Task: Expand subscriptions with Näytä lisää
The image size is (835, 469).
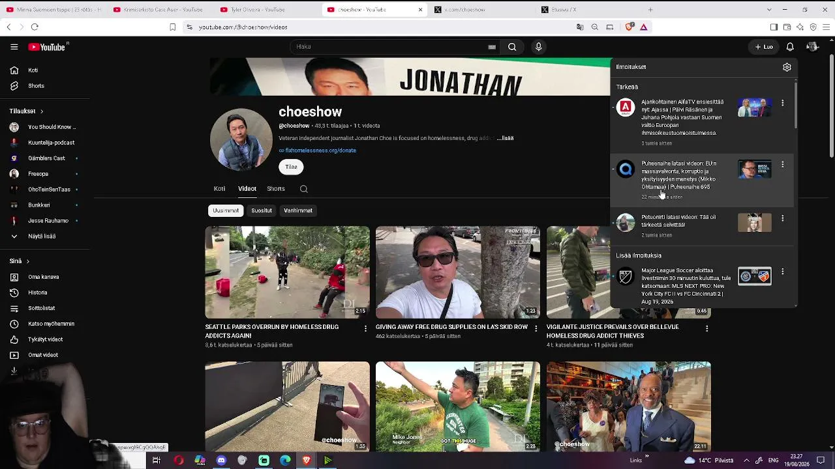Action: click(x=42, y=236)
